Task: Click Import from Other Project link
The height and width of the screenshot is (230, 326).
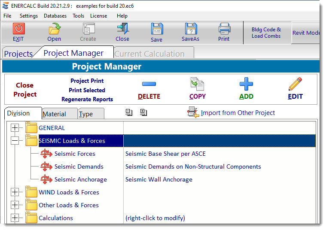Action: coord(238,113)
